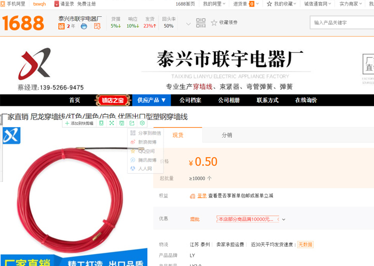Image resolution: width=374 pixels, height=266 pixels.
Task: Open the 联系方式 menu item
Action: (x=267, y=100)
